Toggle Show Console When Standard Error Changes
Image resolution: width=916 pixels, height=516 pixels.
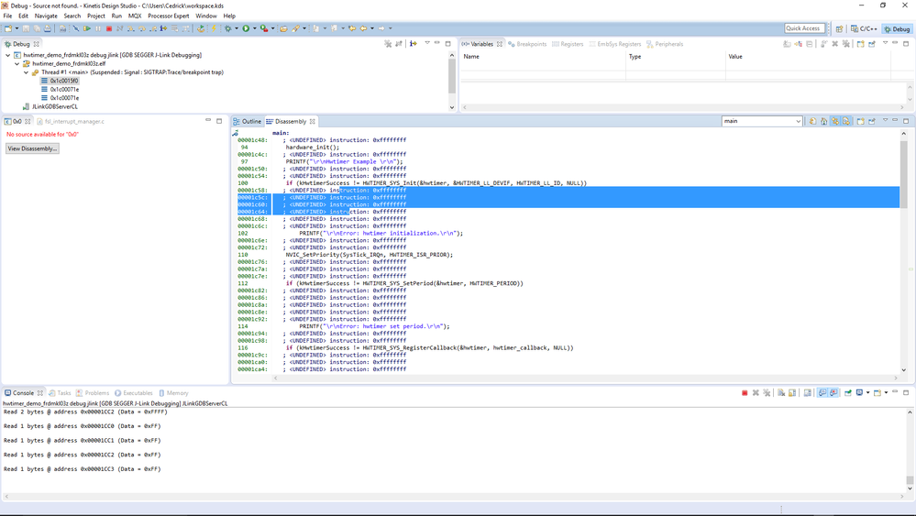[833, 393]
